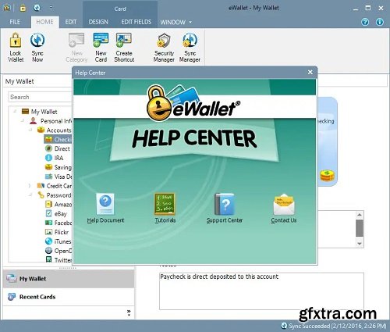Click inside the Notes text box

click(261, 291)
